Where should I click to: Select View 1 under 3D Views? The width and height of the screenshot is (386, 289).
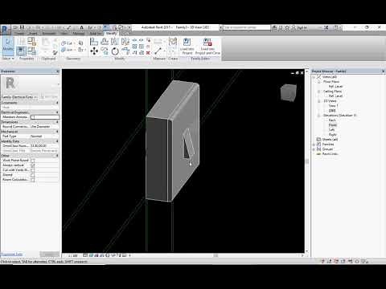(333, 106)
